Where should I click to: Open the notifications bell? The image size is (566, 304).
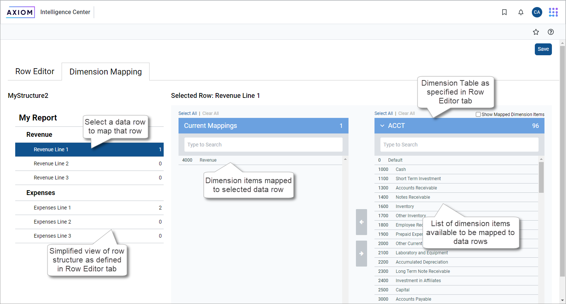tap(521, 12)
